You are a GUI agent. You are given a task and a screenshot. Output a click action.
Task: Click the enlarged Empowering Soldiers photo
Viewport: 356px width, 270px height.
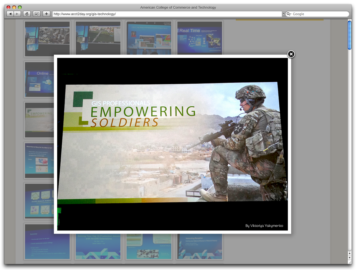click(x=172, y=144)
